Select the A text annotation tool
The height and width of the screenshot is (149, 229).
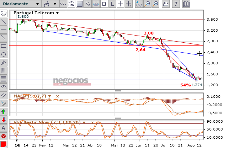coord(4,128)
